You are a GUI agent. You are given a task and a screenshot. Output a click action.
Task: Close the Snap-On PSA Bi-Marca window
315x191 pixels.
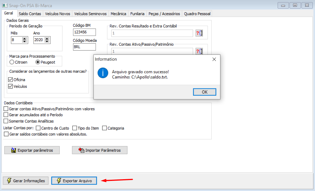(x=307, y=5)
